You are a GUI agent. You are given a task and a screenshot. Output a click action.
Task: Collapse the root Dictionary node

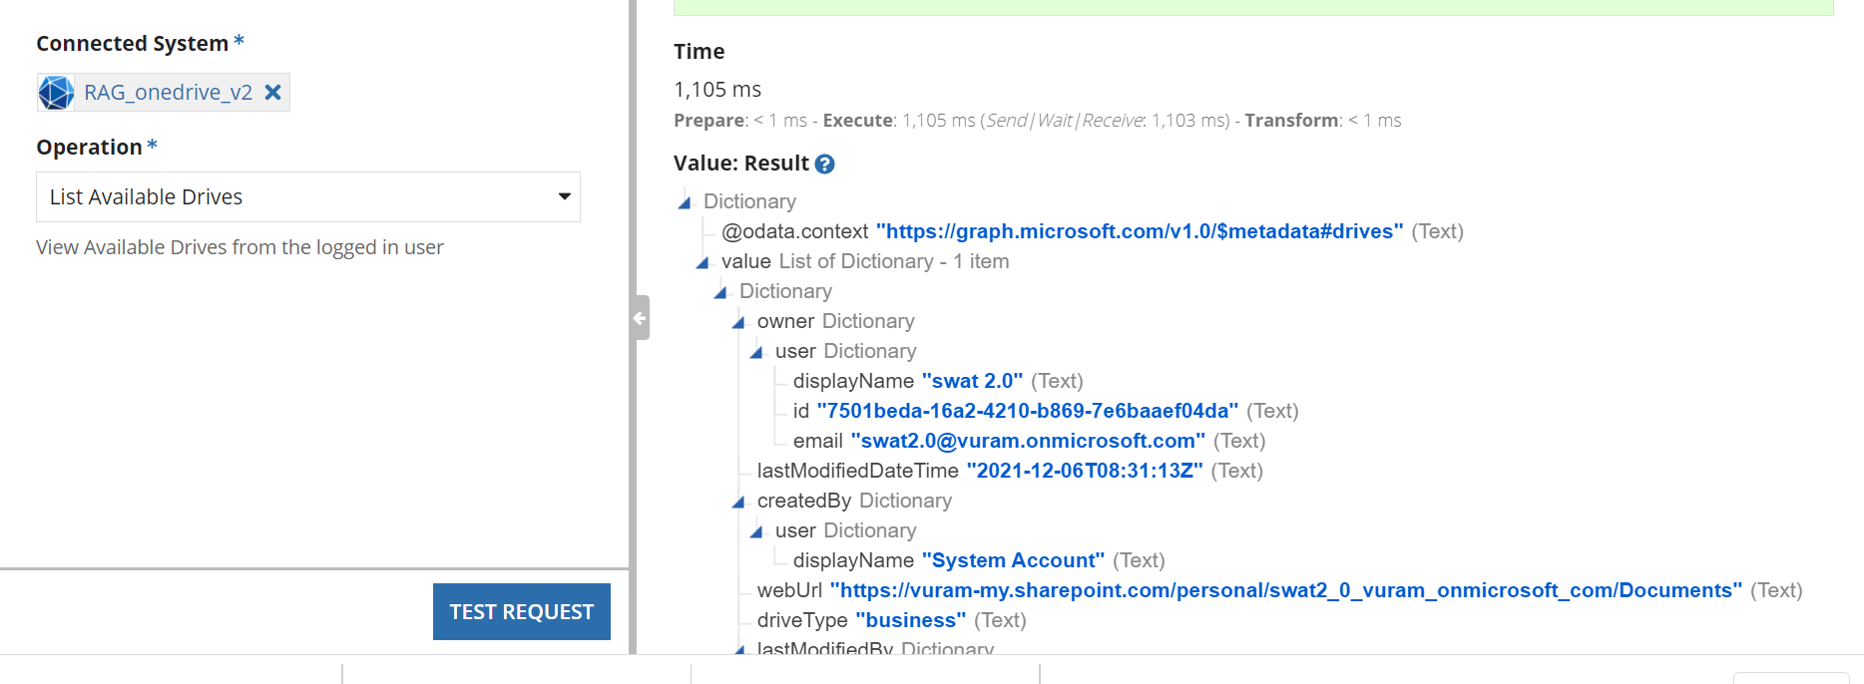click(685, 202)
